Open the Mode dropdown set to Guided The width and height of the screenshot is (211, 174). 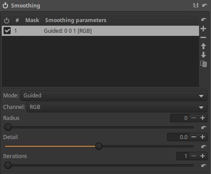click(114, 96)
